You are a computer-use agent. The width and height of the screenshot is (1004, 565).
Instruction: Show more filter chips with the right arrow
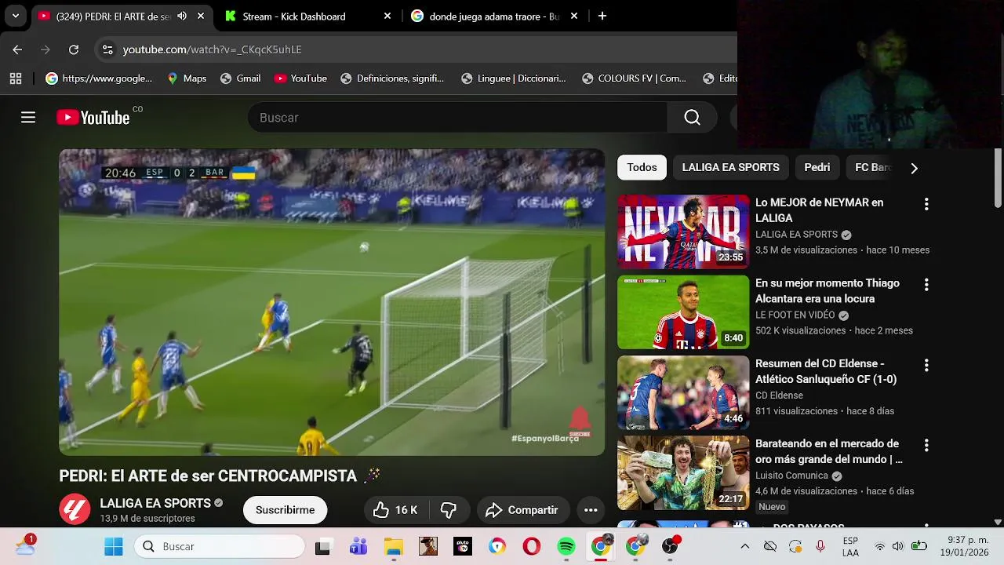coord(914,168)
